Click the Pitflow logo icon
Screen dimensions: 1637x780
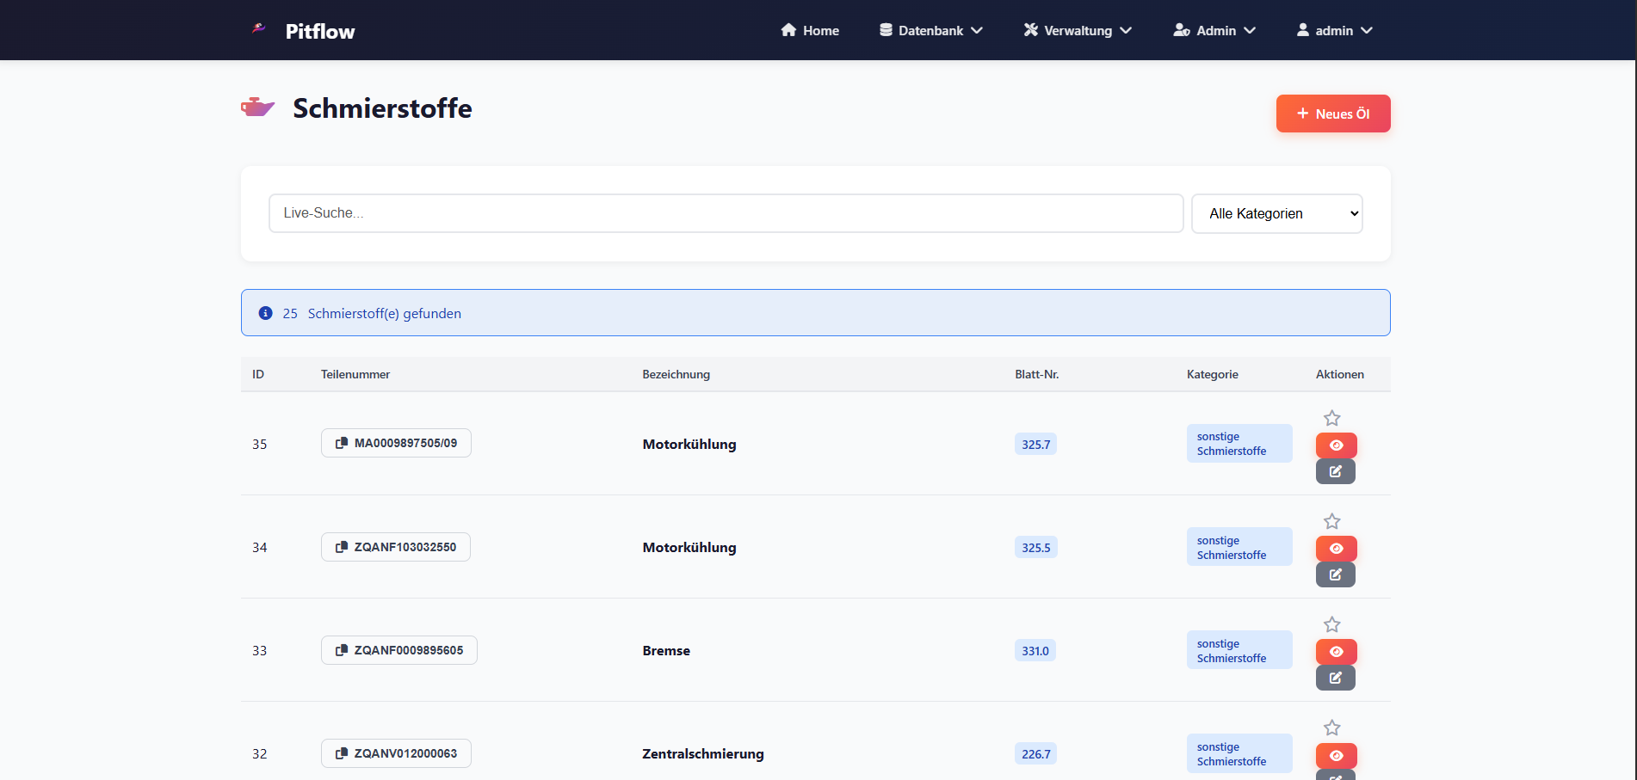pos(258,29)
